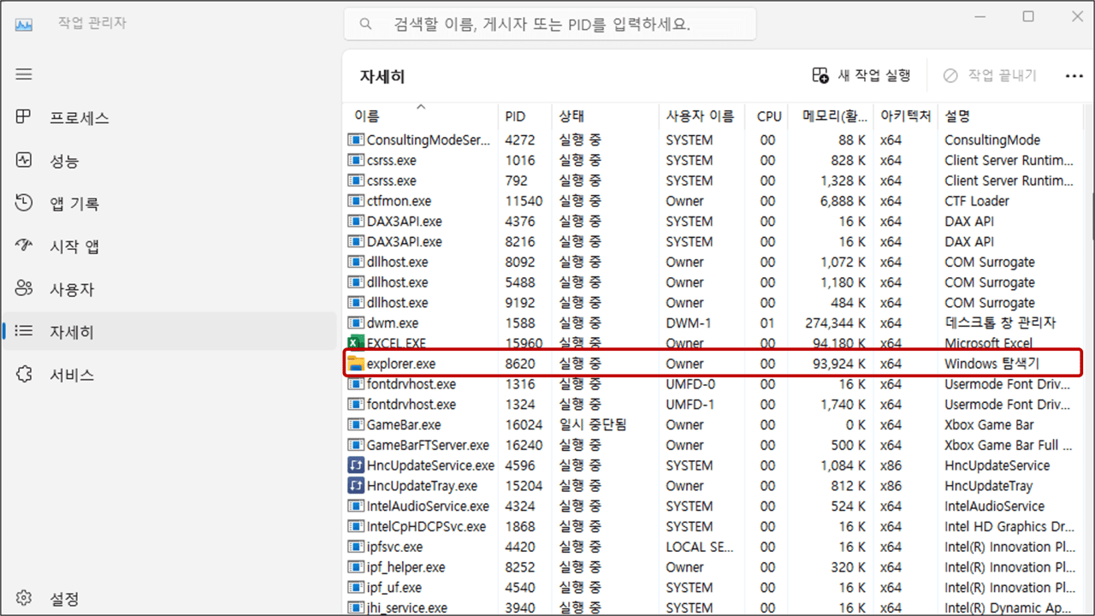This screenshot has height=616, width=1095.
Task: Click the CPU column header
Action: click(767, 115)
